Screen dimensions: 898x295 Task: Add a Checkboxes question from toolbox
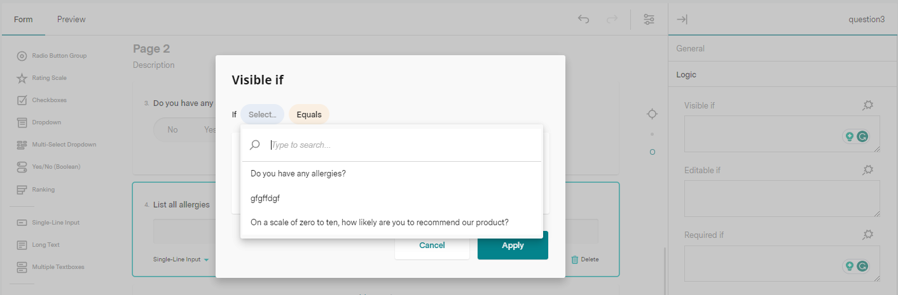(x=49, y=100)
